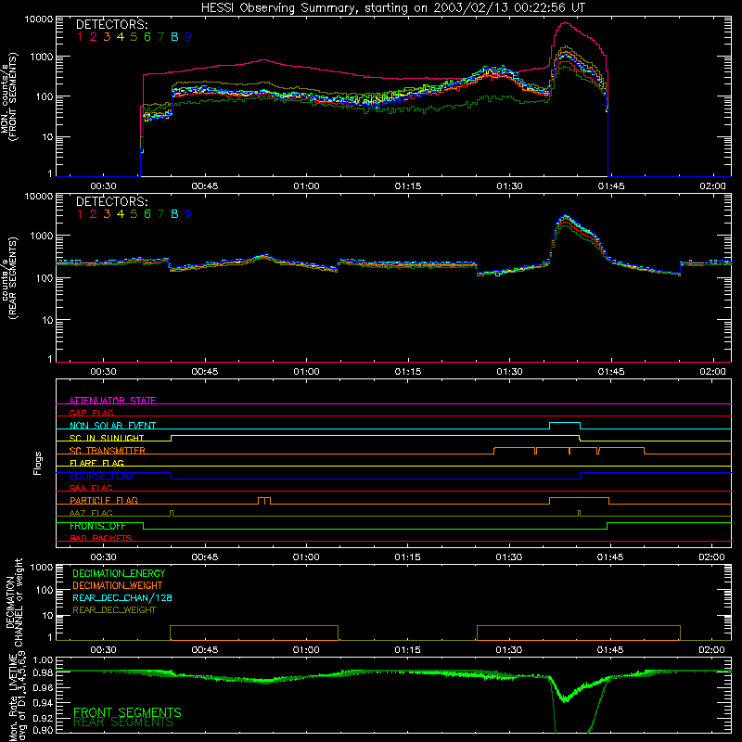Screen dimensions: 742x742
Task: Click yellow detector '4' in rear segments legend
Action: tap(121, 214)
